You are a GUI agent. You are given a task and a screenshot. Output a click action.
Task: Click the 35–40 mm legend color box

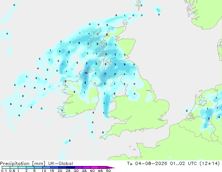pos(86,167)
